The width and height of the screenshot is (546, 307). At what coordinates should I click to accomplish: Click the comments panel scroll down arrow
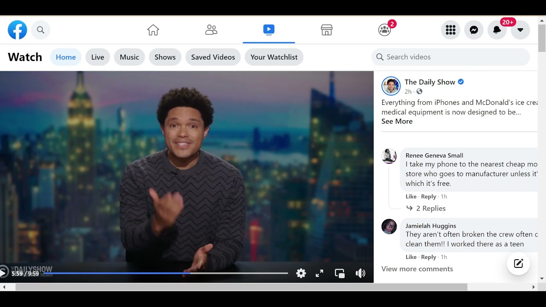pos(542,278)
